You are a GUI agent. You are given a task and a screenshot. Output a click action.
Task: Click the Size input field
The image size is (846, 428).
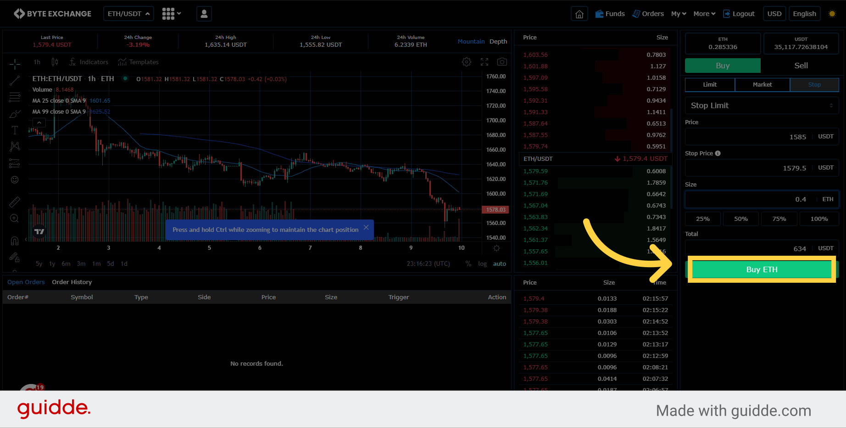(762, 199)
